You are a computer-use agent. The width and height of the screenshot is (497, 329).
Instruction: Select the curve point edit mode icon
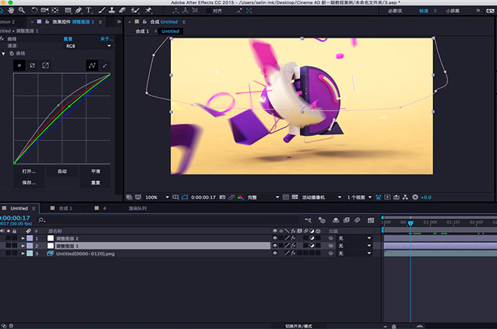click(x=91, y=66)
